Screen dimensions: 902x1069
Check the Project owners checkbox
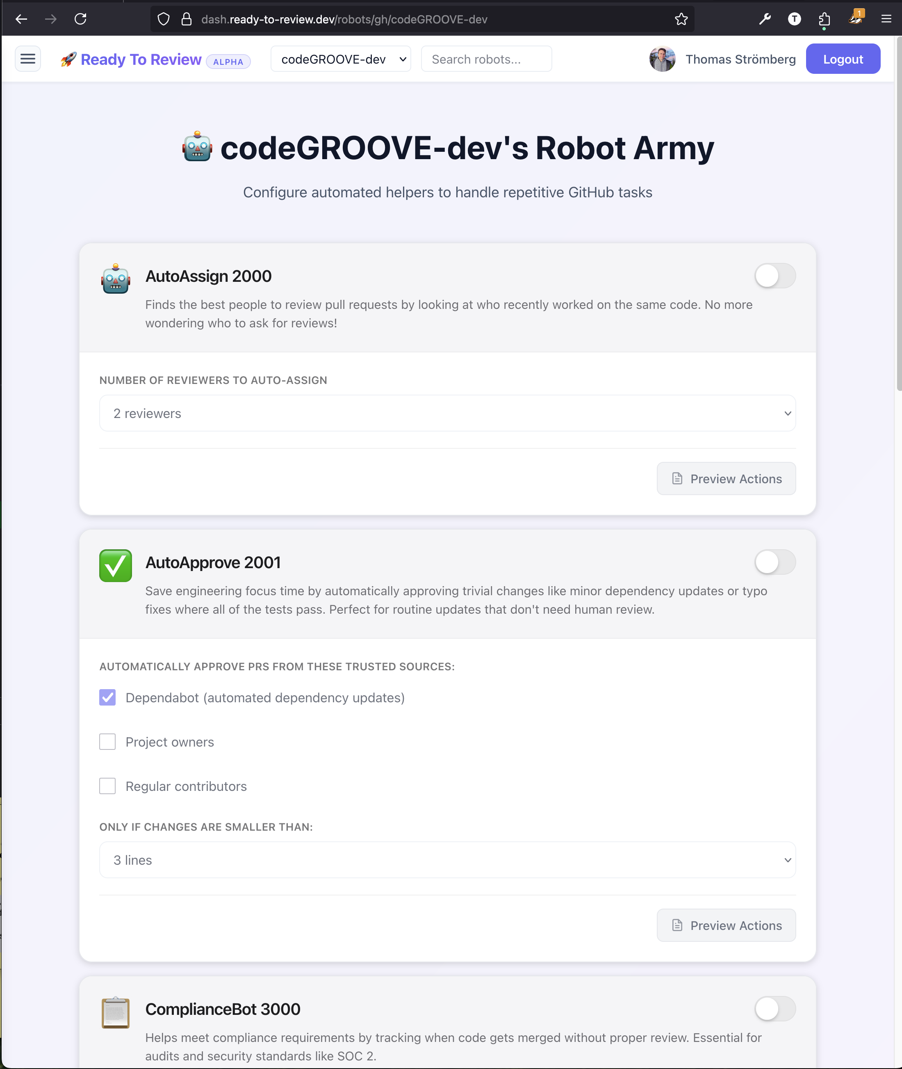click(x=107, y=742)
